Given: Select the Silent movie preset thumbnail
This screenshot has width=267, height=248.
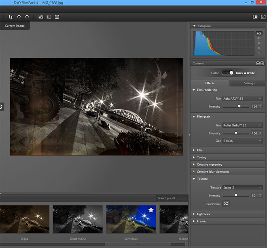Looking at the screenshot, I should pos(78,219).
